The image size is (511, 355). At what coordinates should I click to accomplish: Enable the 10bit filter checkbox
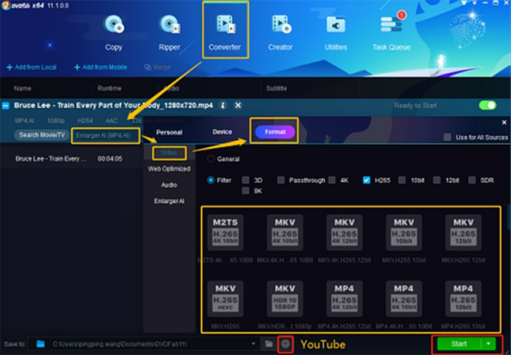[402, 180]
